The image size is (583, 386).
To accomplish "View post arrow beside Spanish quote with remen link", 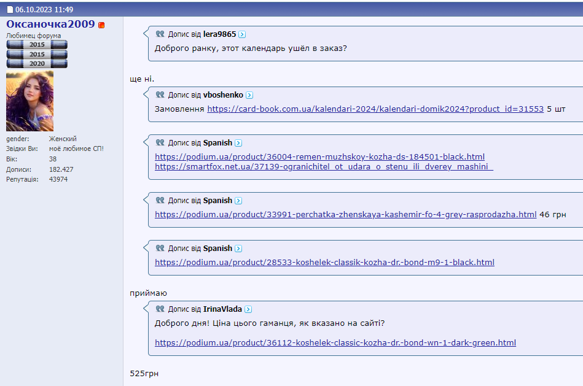I will (238, 143).
